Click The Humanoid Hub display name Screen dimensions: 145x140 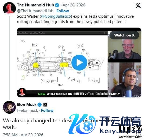point(35,5)
